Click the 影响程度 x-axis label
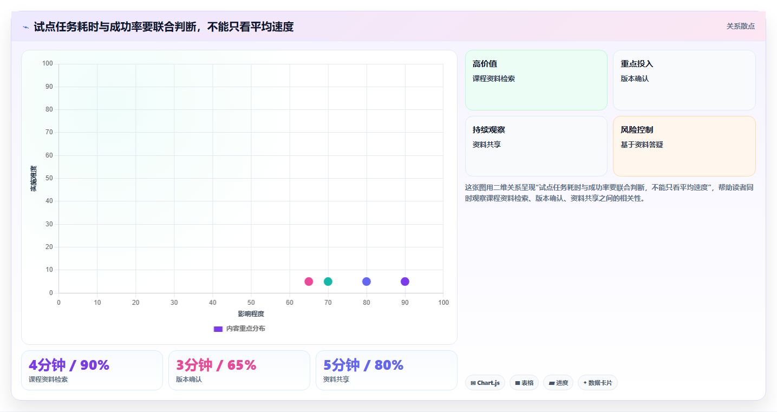Screen dimensions: 777x412 point(251,314)
